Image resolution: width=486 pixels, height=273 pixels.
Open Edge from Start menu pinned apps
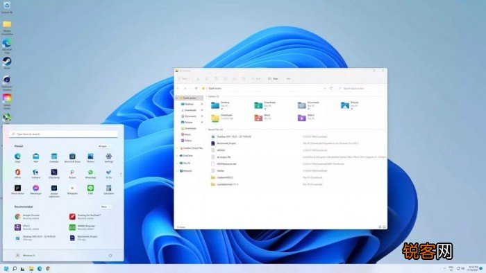pos(17,157)
